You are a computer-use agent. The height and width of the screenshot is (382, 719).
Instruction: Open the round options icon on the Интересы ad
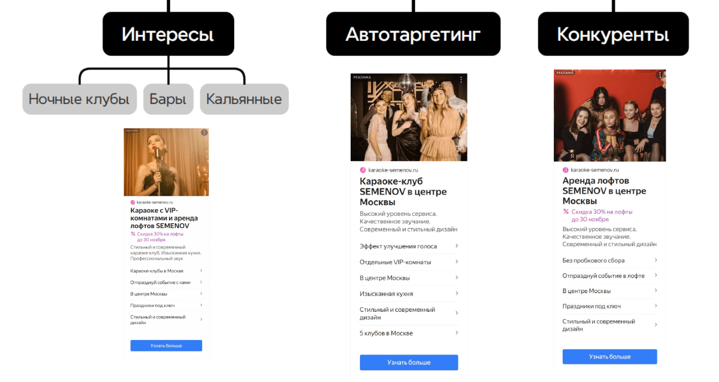(x=204, y=133)
